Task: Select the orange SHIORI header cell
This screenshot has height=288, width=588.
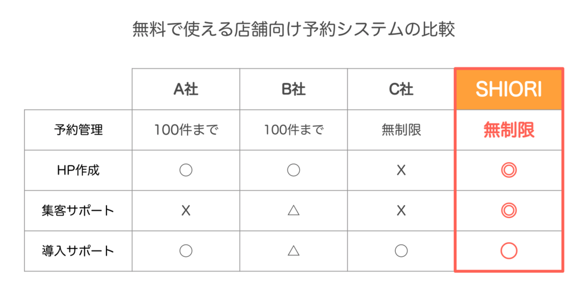Action: pos(509,89)
